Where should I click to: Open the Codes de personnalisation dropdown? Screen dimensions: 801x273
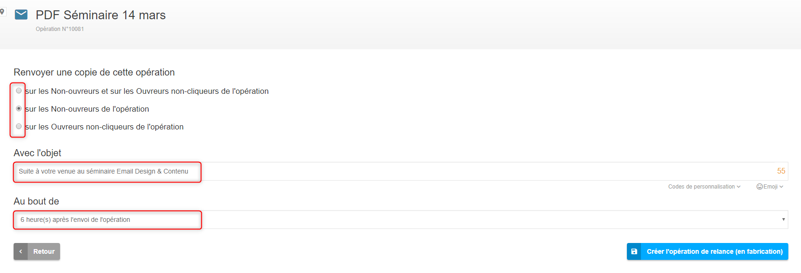[x=704, y=187]
